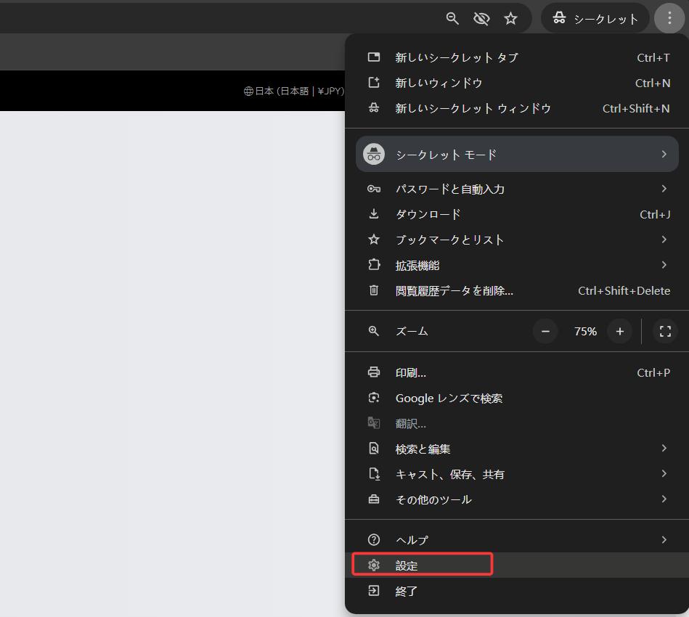Open the three-dot Chrome menu icon
Screen dimensions: 689x617
[x=669, y=18]
